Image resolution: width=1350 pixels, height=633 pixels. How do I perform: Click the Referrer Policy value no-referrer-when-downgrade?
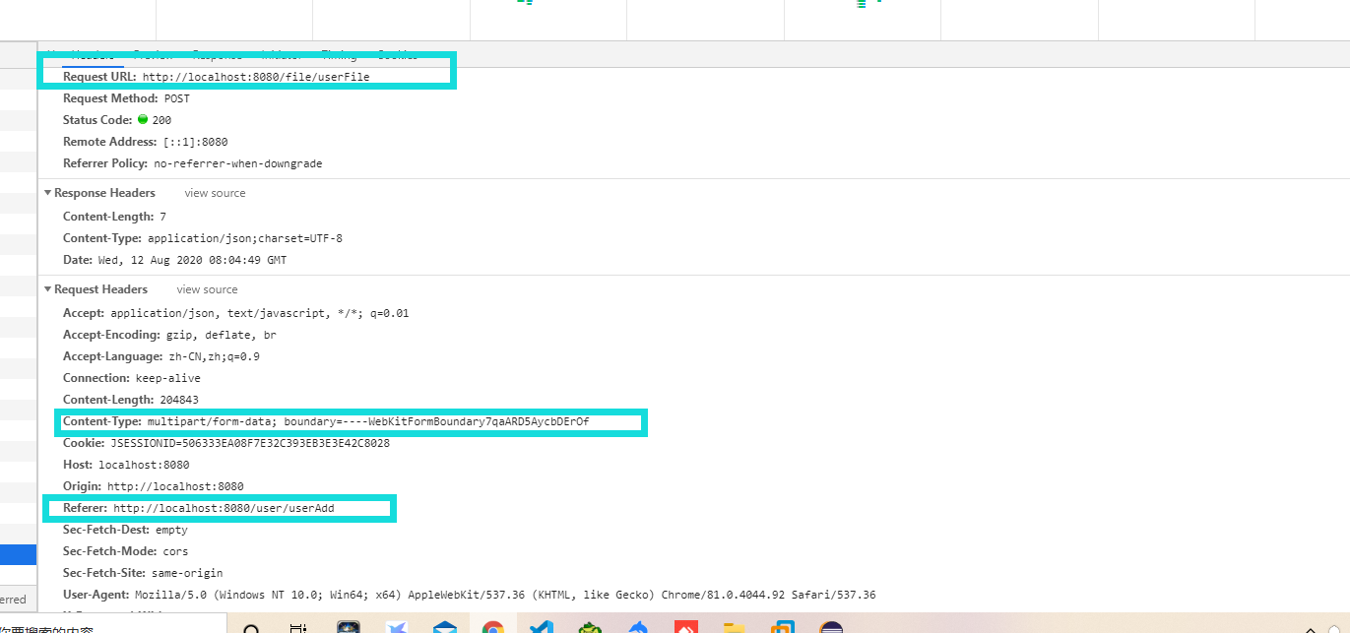[x=238, y=163]
